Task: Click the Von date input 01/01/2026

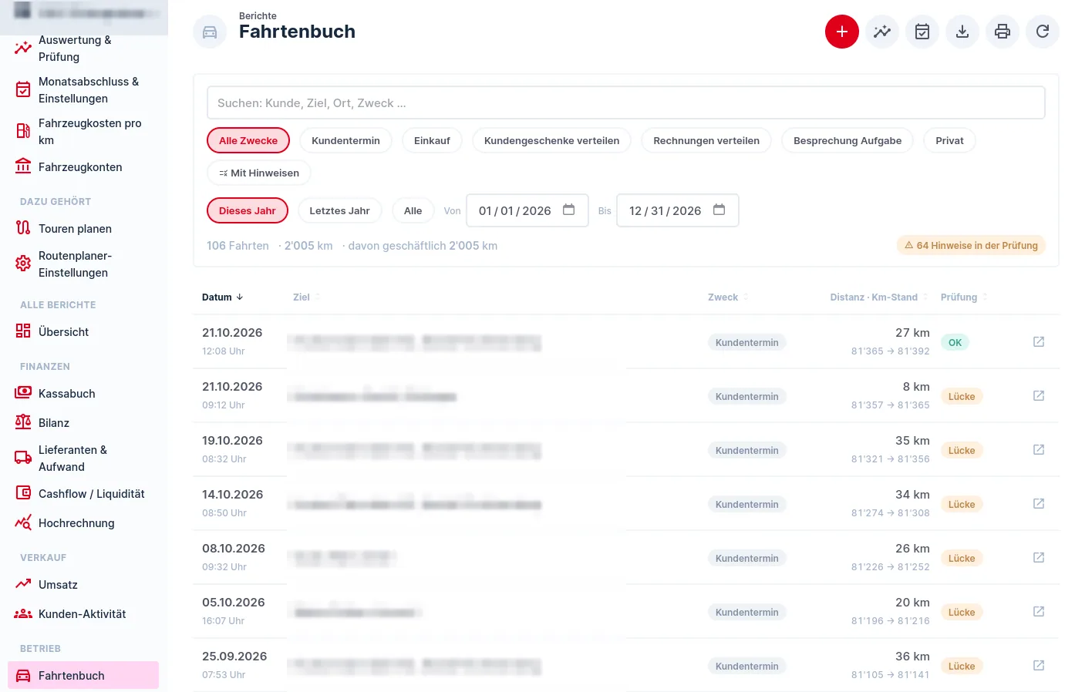Action: pos(527,210)
